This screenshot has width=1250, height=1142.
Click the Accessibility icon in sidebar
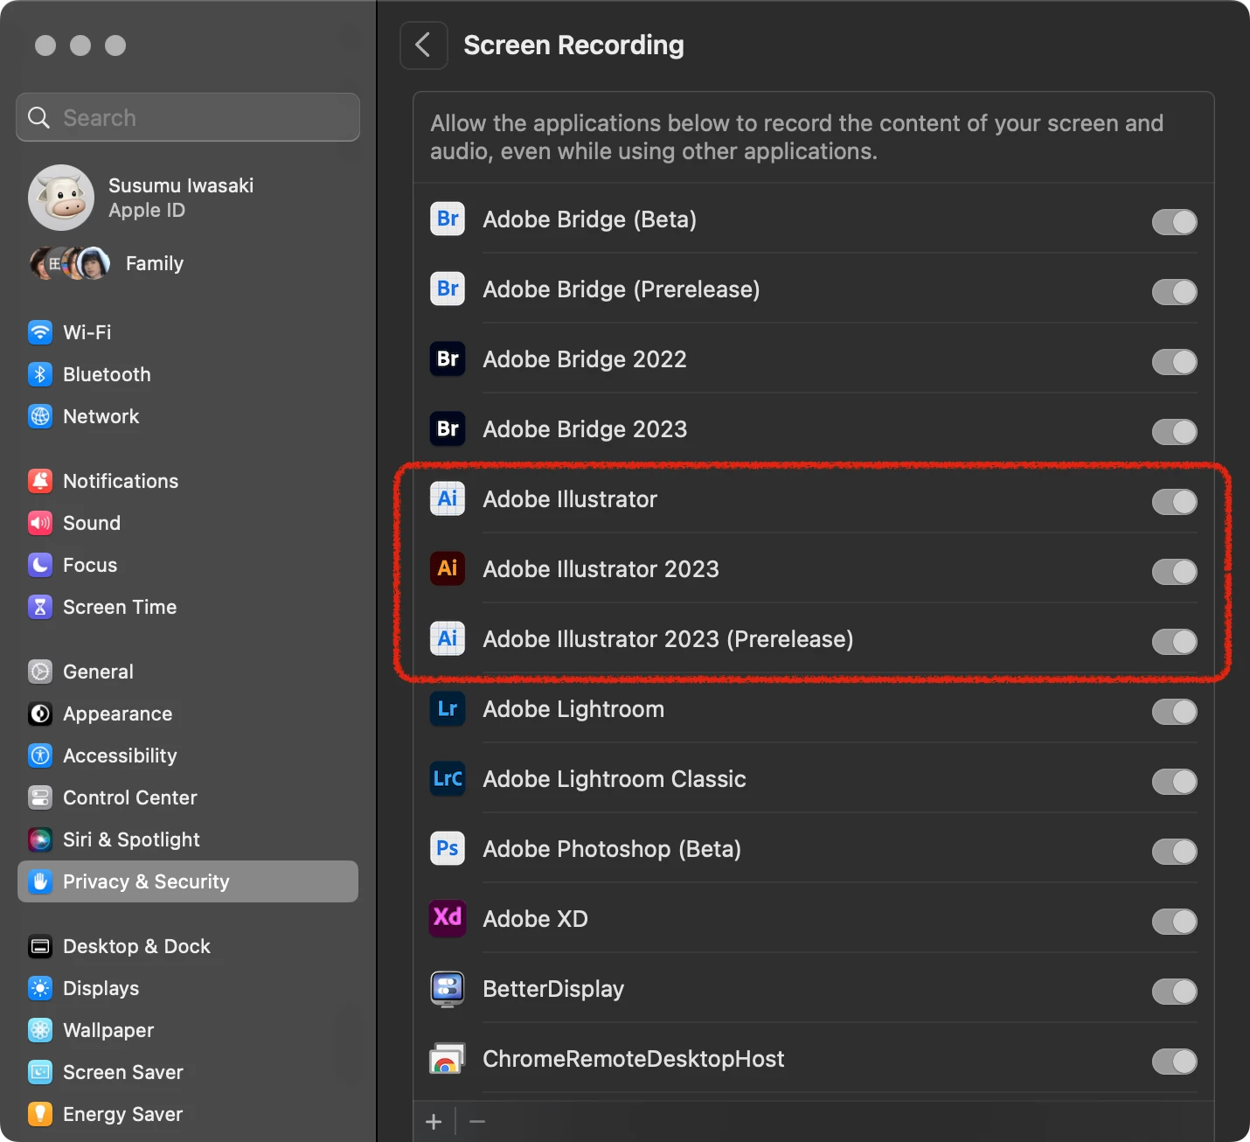coord(40,756)
